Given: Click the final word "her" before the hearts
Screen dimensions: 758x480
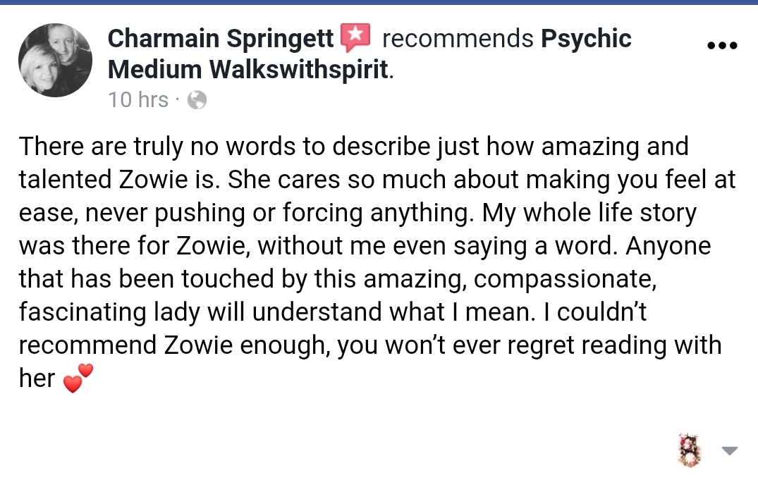Looking at the screenshot, I should [x=37, y=379].
